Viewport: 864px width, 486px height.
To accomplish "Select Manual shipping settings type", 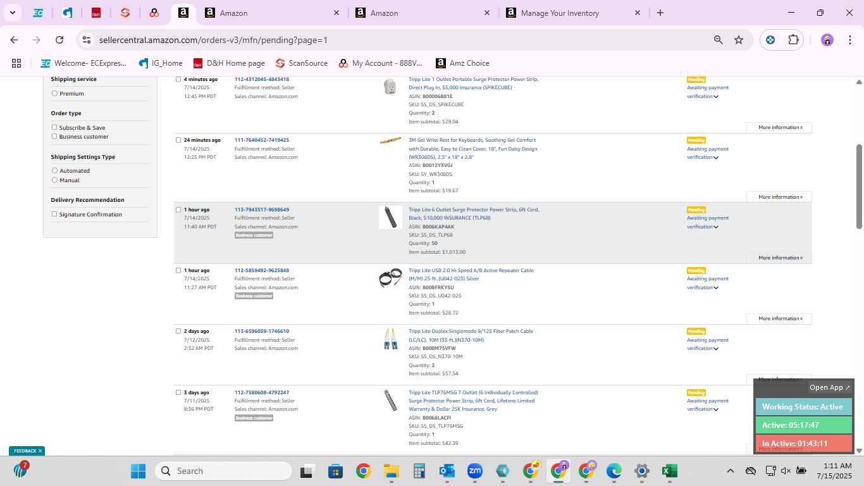I will coord(54,180).
